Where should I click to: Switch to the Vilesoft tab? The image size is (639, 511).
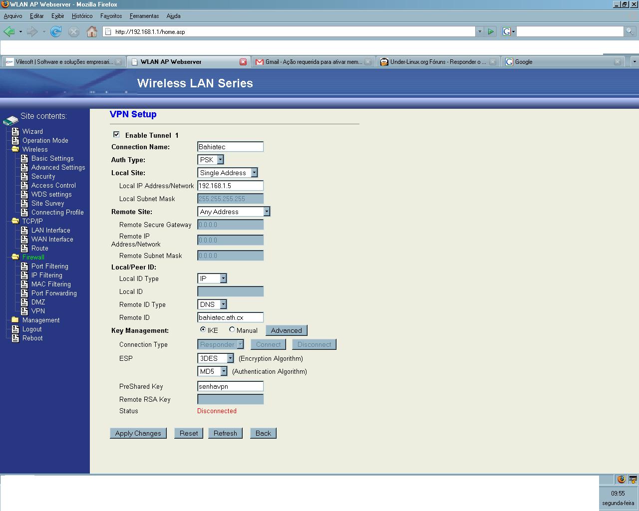pos(63,62)
